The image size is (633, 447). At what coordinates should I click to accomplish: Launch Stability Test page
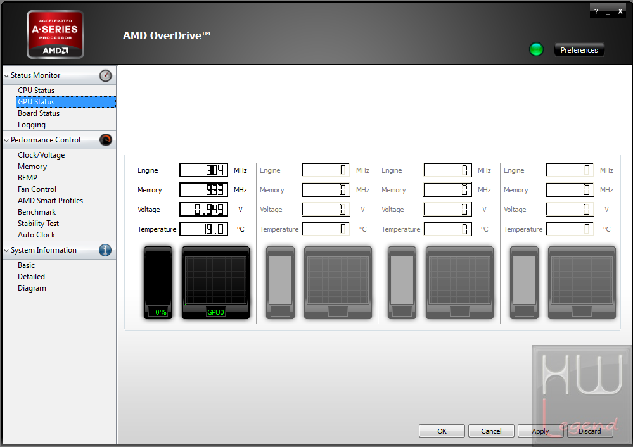tap(38, 223)
